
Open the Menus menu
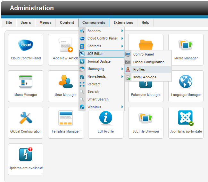[x=46, y=22]
